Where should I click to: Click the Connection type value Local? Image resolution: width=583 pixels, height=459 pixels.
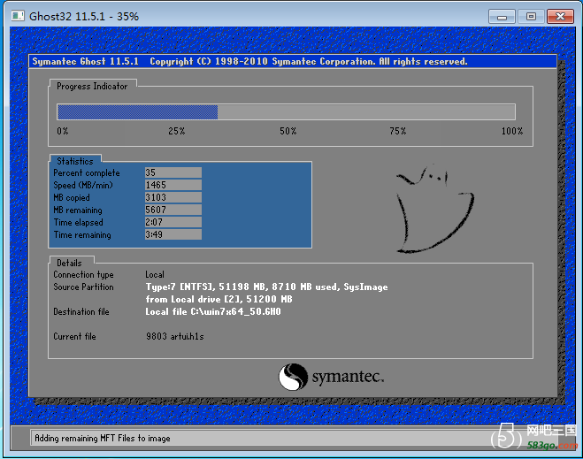(155, 275)
